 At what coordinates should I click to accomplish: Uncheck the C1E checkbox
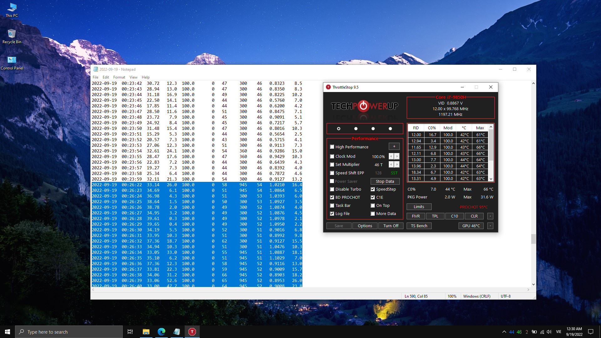coord(373,197)
